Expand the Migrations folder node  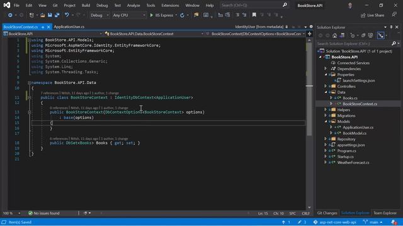click(x=326, y=116)
